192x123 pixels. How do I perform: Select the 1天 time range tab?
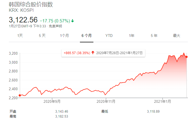[x=20, y=36]
